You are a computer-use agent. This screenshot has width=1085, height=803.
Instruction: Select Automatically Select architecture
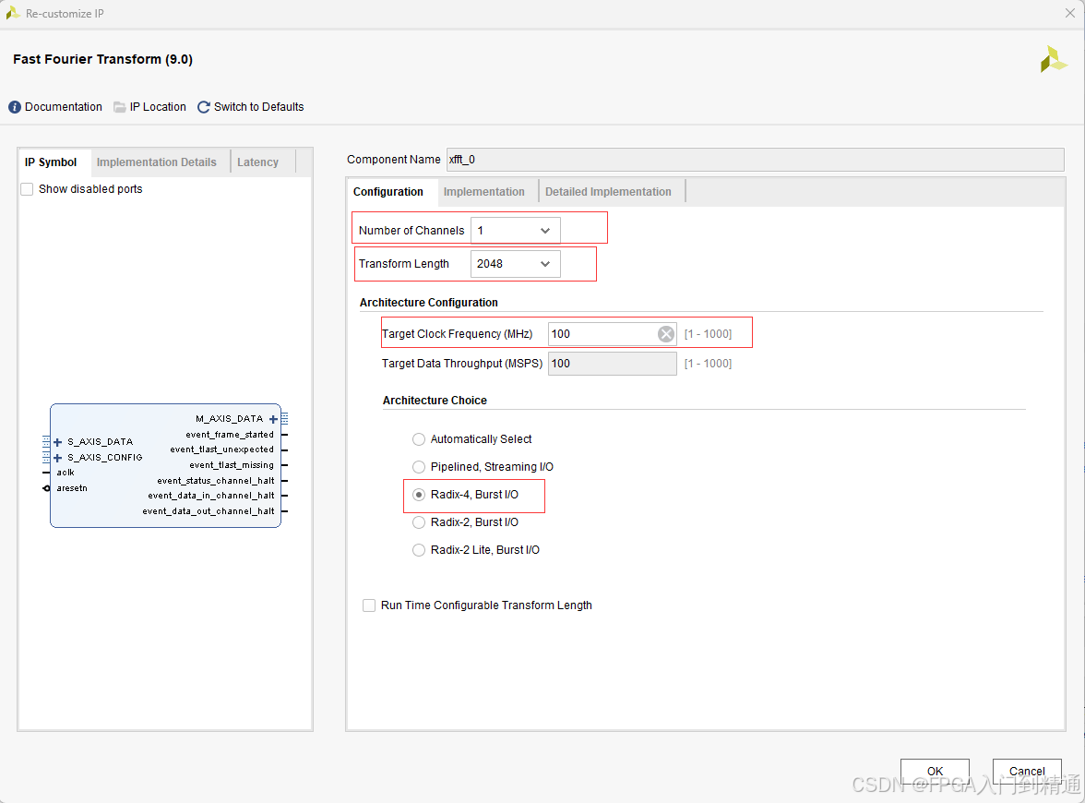click(x=419, y=439)
